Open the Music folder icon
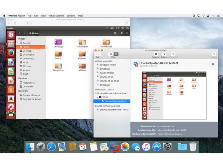The width and height of the screenshot is (223, 167). 58,55
